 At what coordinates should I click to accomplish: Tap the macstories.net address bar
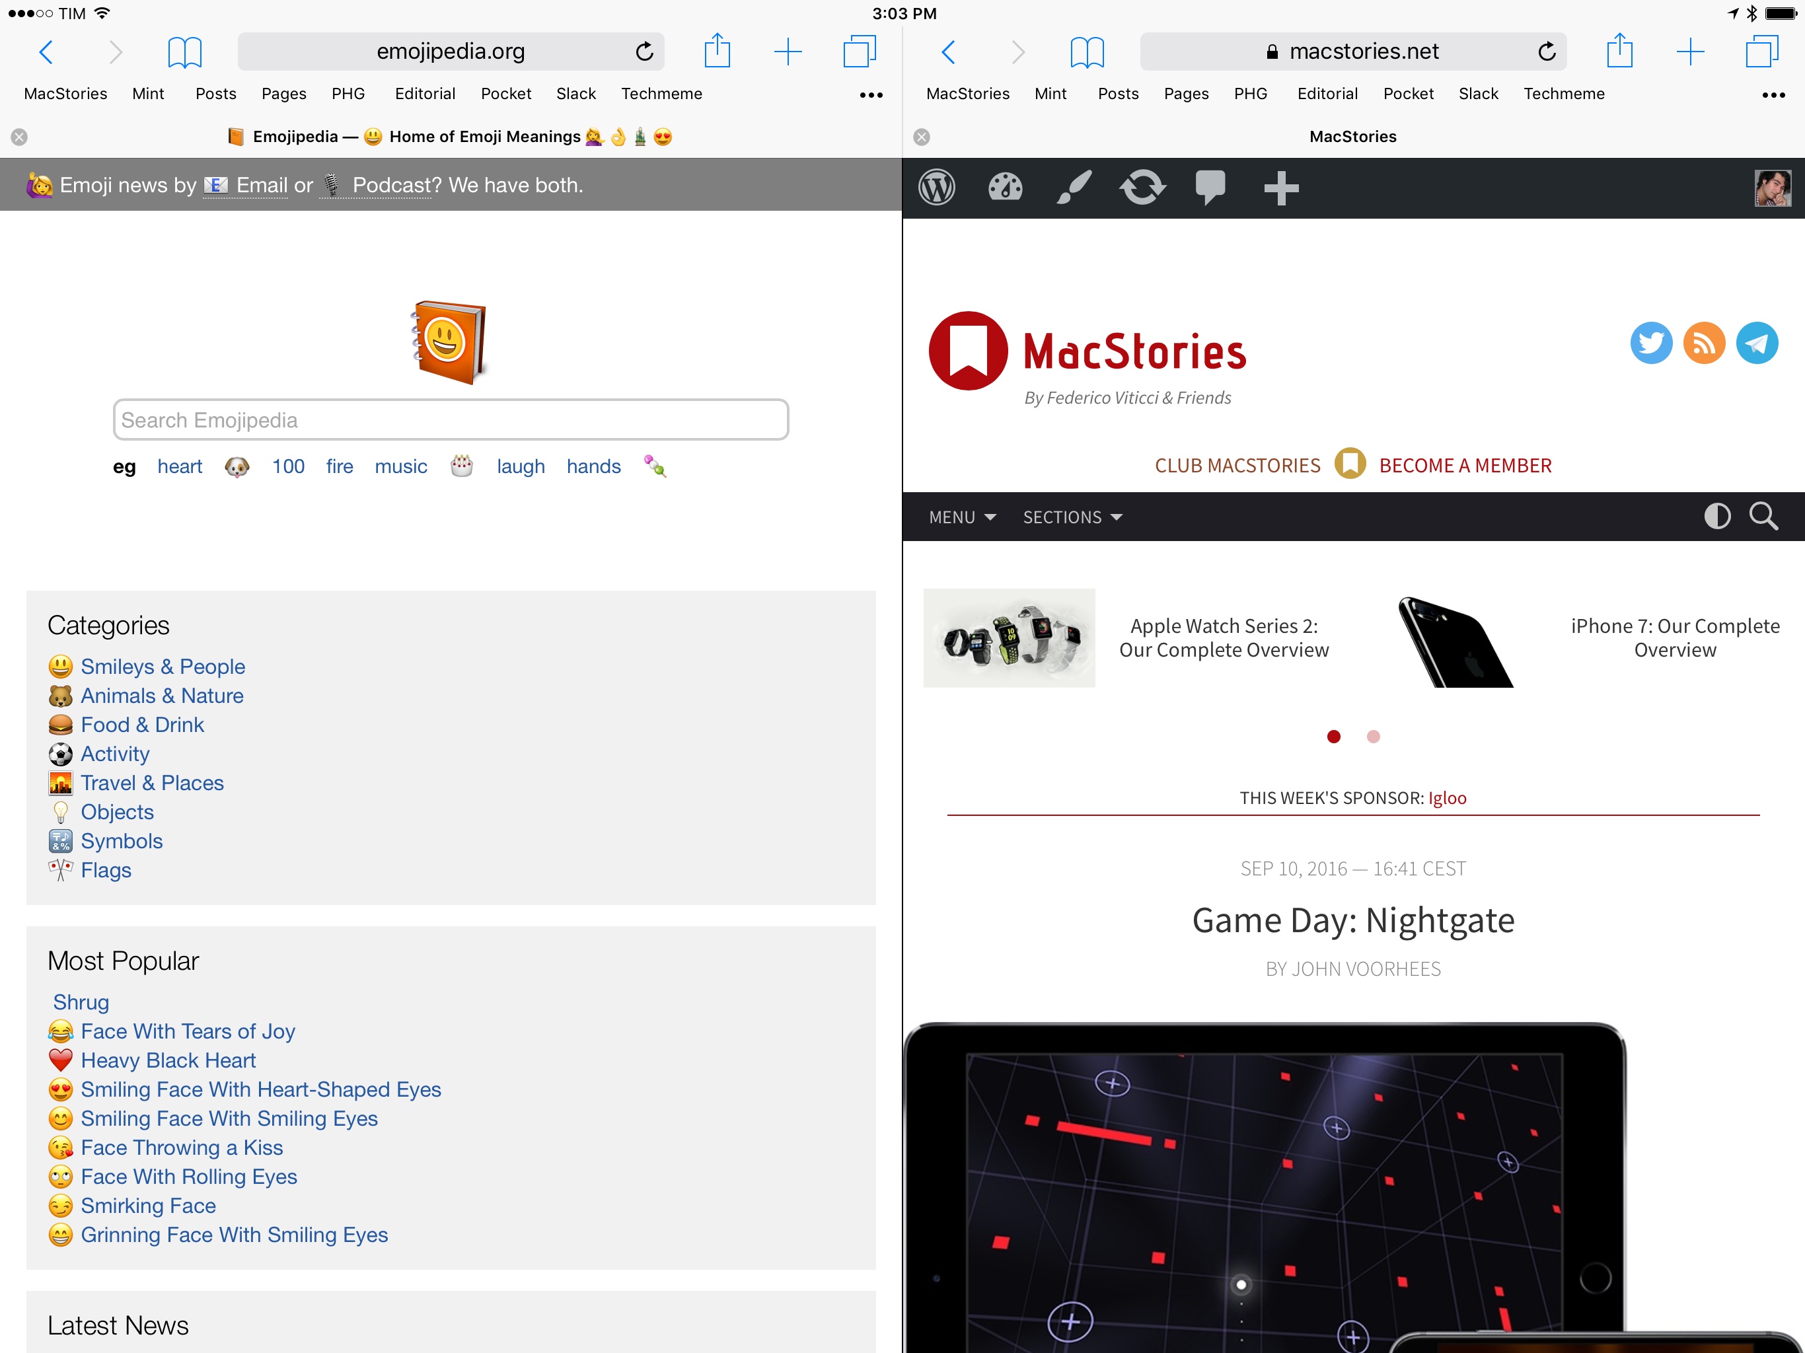point(1353,52)
